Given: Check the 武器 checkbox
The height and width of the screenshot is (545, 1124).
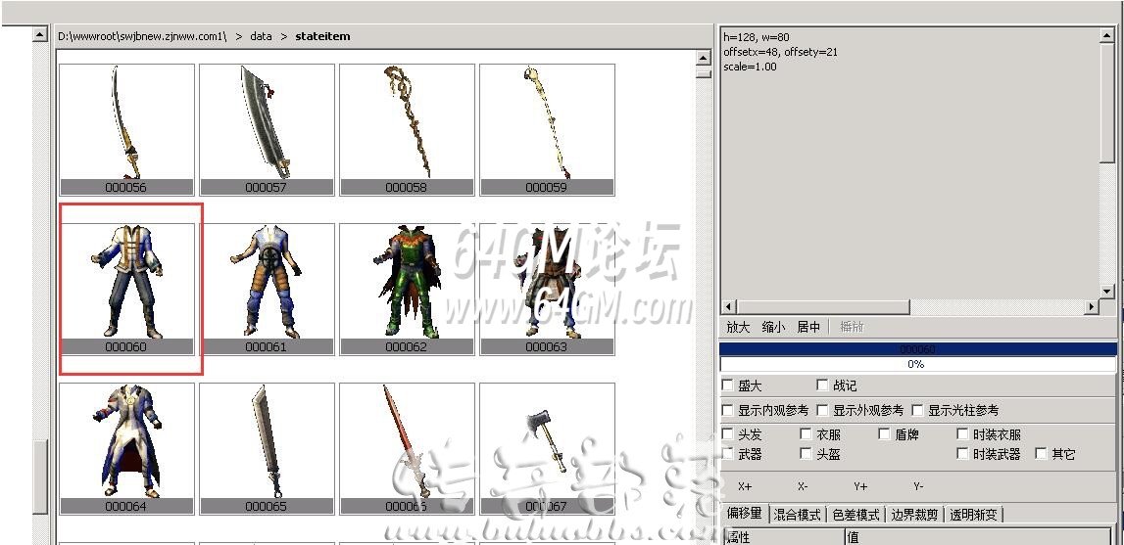Looking at the screenshot, I should click(x=727, y=453).
